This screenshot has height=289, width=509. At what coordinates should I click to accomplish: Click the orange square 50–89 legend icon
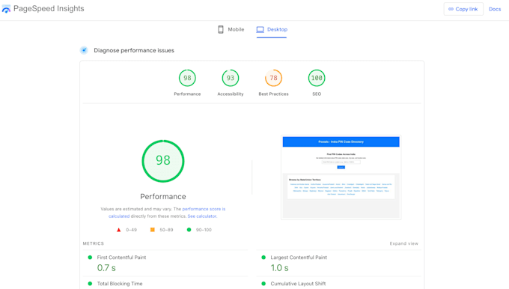152,230
